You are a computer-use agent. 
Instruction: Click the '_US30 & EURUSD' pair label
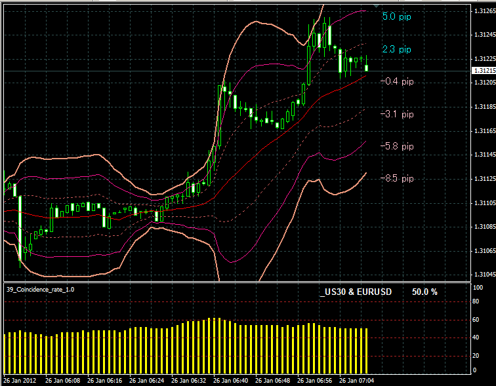coord(356,292)
